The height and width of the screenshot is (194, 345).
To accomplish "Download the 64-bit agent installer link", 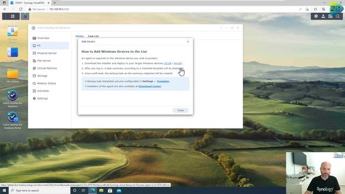I will [177, 64].
